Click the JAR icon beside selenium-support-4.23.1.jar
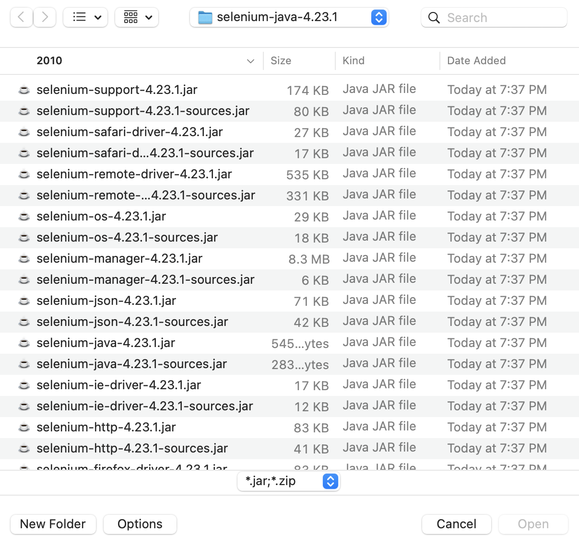Viewport: 579px width, 545px height. (x=24, y=90)
